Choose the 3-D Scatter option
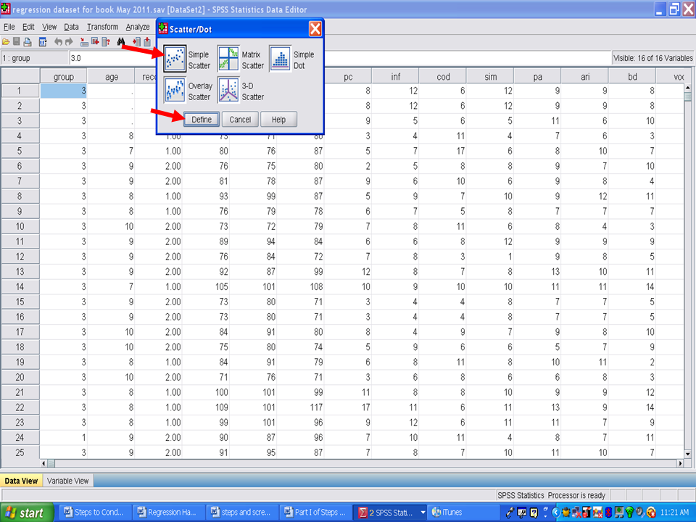Image resolution: width=696 pixels, height=522 pixels. 229,91
